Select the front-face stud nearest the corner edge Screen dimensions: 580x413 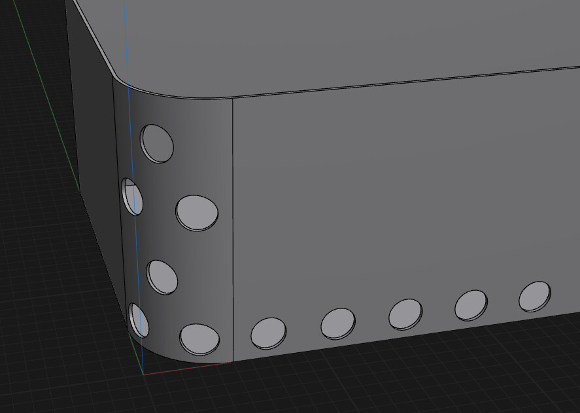click(x=269, y=333)
